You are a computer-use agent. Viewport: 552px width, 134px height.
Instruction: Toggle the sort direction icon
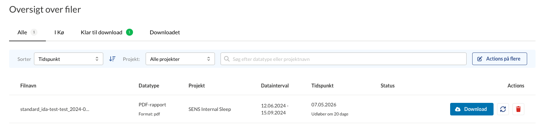tap(112, 59)
